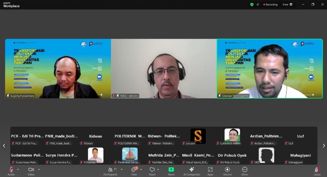Expand audio settings arrow next to Audio
Viewport: 327px width, 177px height.
pos(18,169)
